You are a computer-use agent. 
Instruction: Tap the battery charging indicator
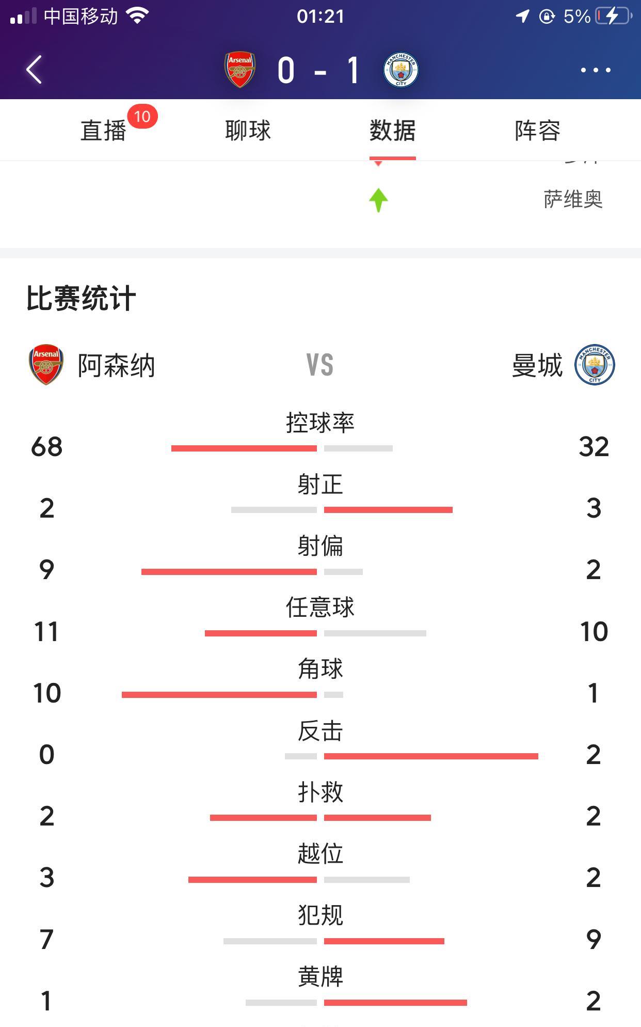click(x=613, y=16)
